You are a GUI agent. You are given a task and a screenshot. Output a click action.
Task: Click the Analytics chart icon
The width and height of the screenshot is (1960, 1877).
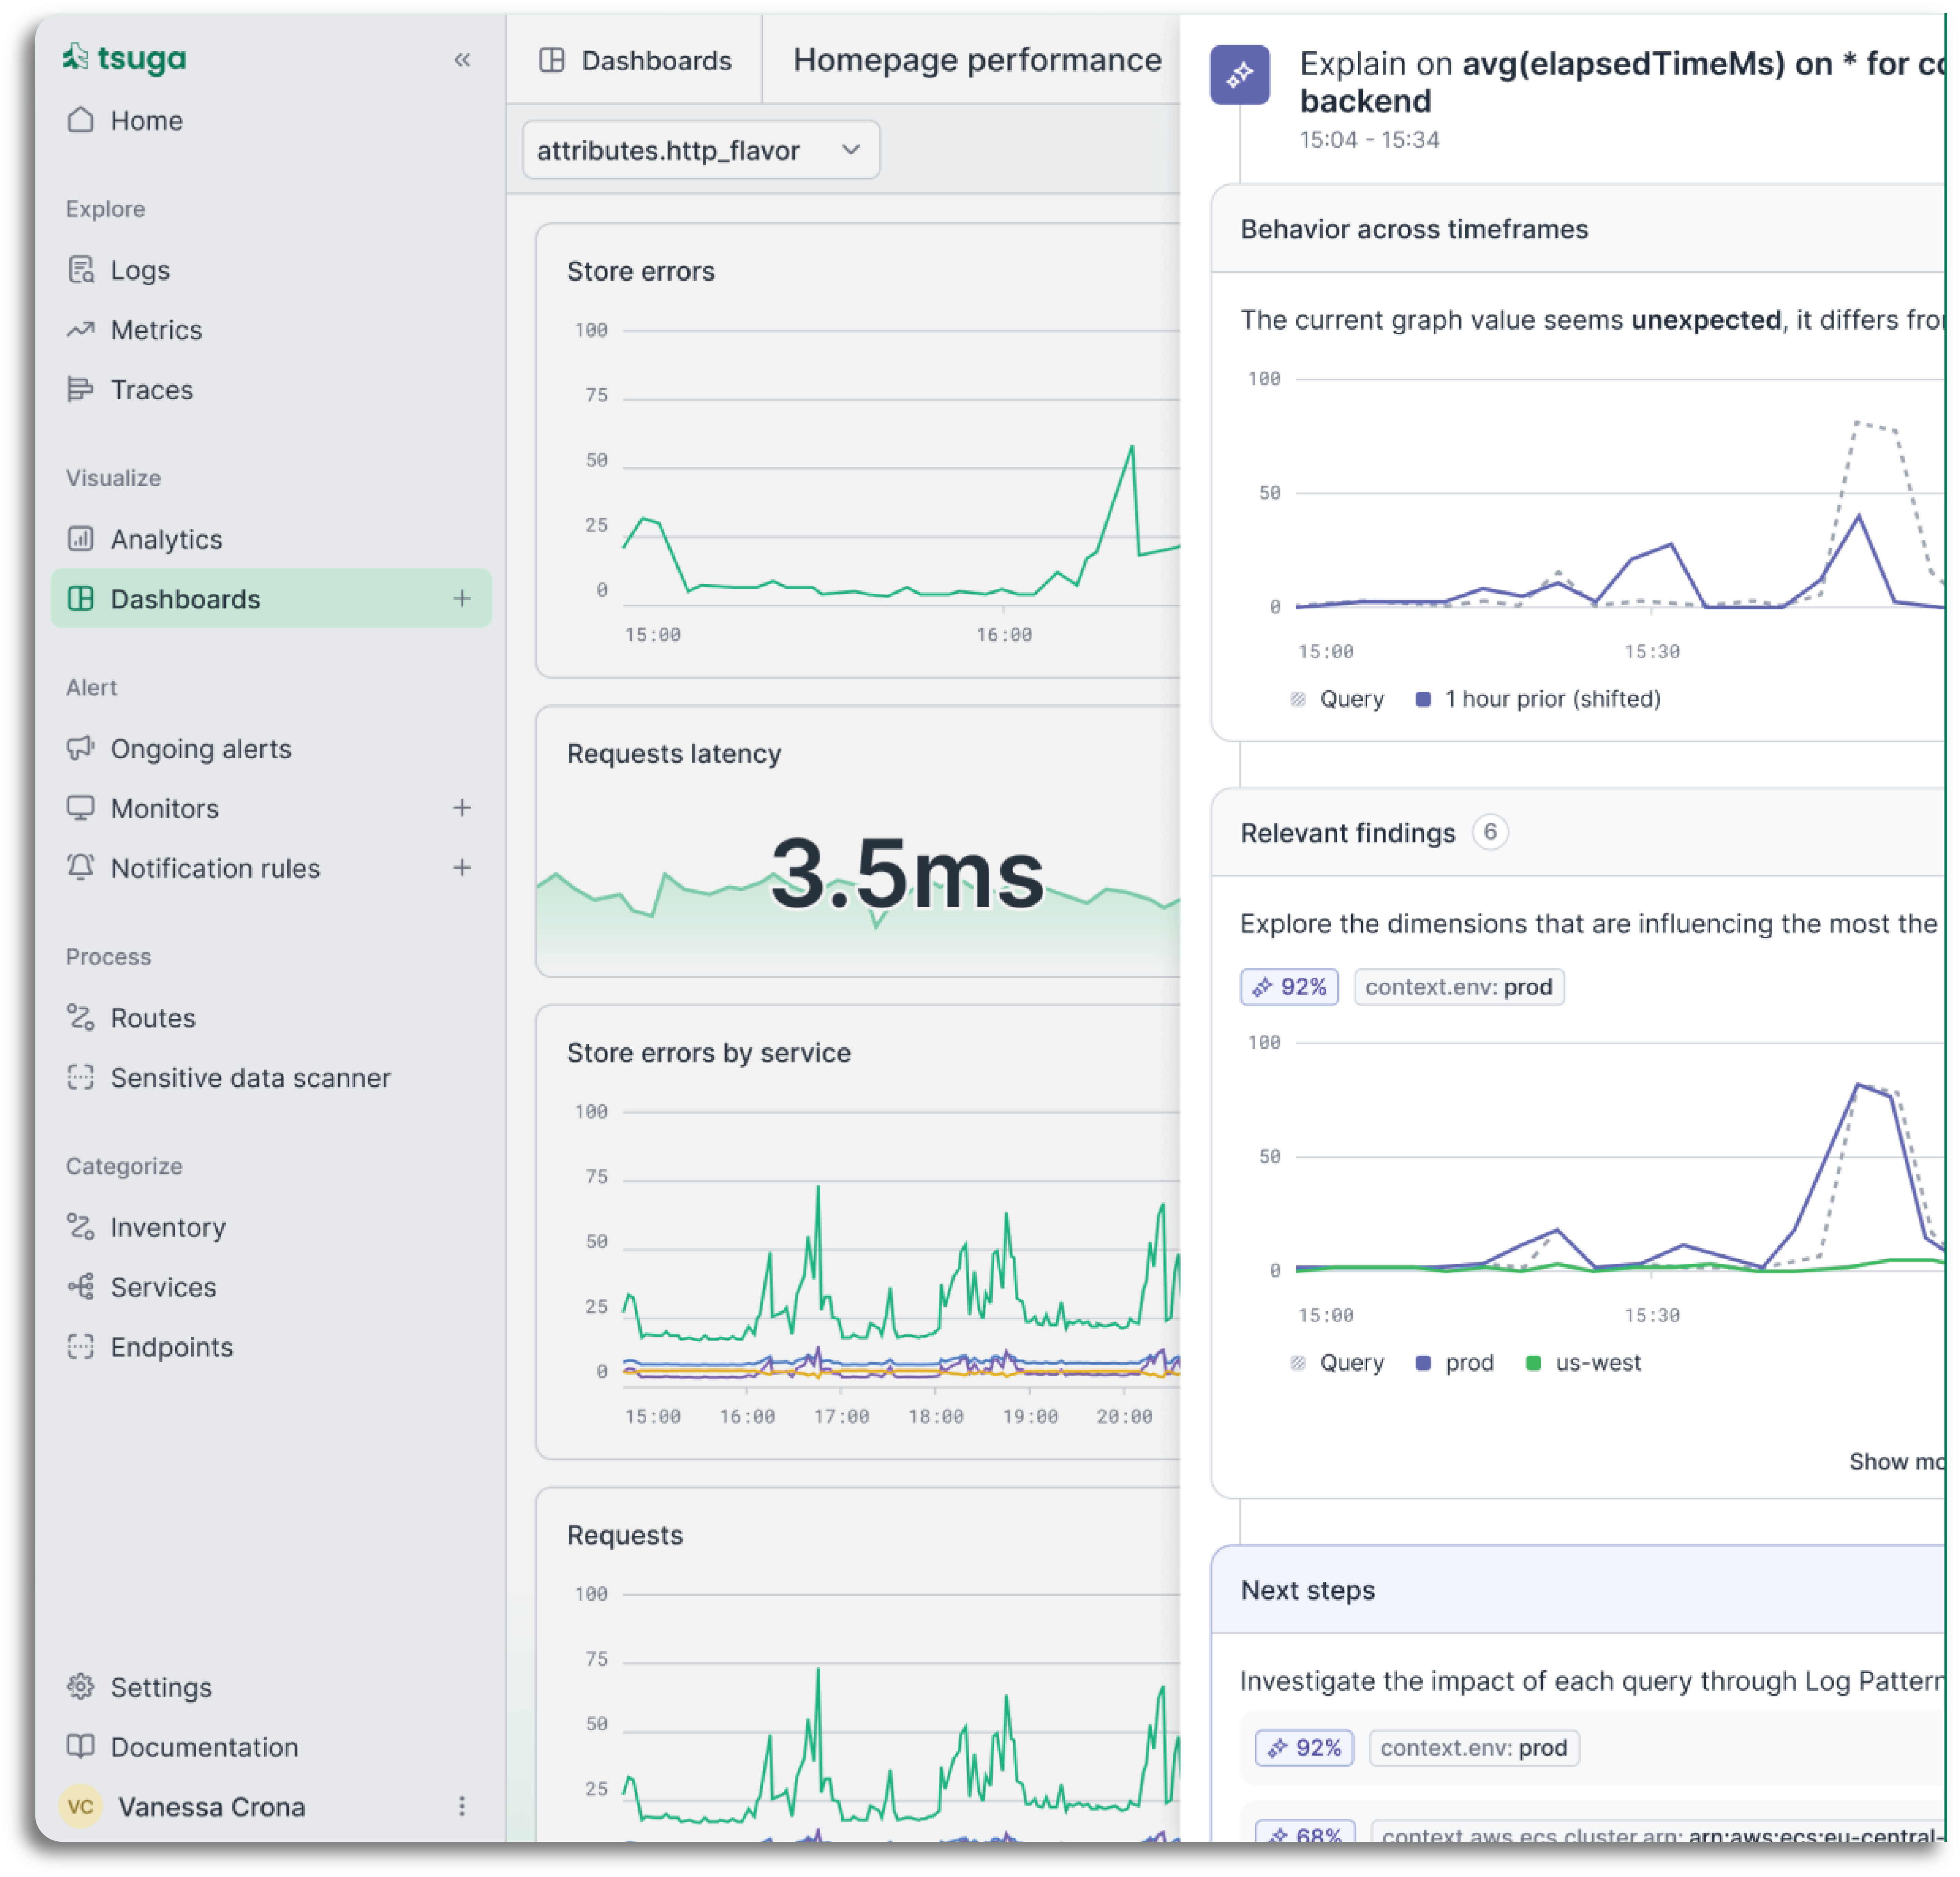[x=80, y=540]
